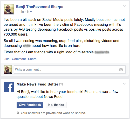Image resolution: width=130 pixels, height=119 pixels.
Task: Dismiss the survey with No, thanks
Action: [x=56, y=105]
